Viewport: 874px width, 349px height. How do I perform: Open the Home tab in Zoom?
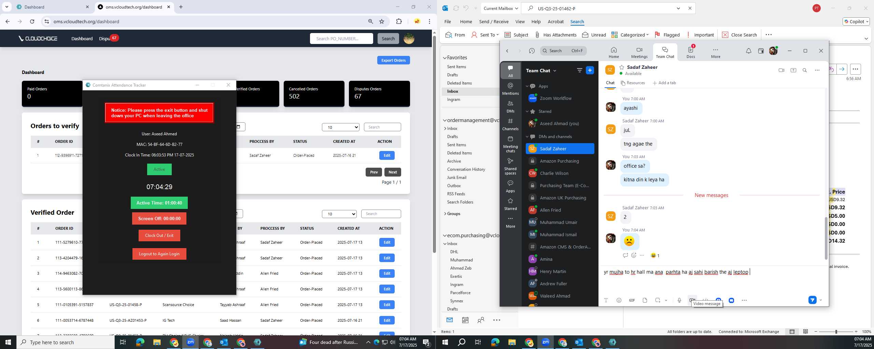614,52
